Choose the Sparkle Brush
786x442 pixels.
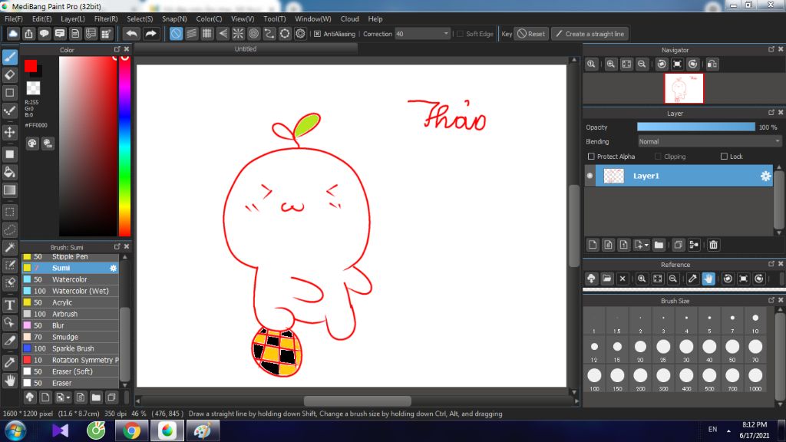pos(70,349)
